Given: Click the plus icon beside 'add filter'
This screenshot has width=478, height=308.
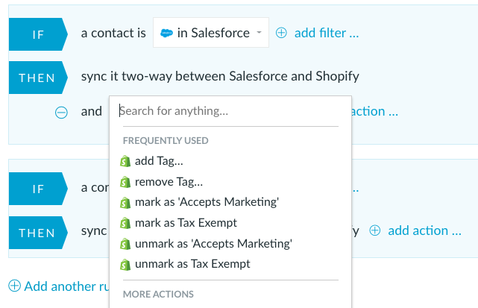Looking at the screenshot, I should coord(281,33).
